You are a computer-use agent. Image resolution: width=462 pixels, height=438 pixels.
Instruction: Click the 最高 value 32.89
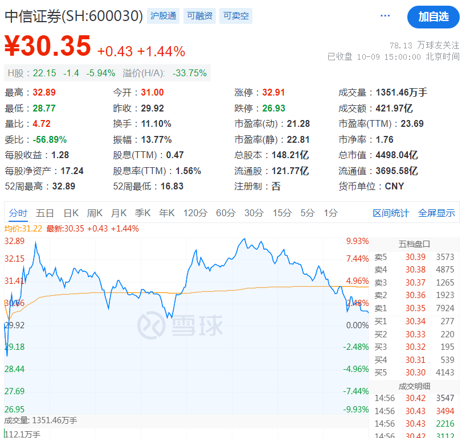coord(44,92)
